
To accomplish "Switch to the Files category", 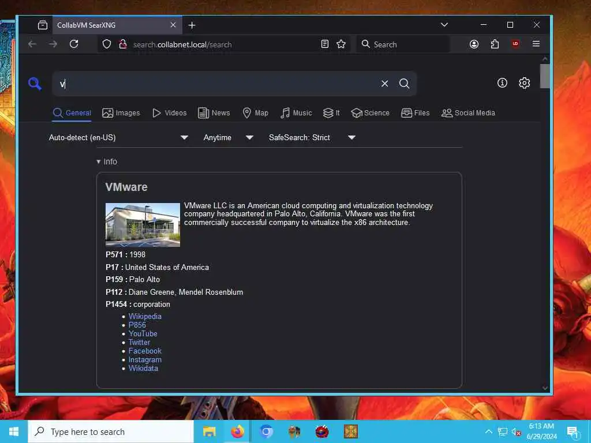I will 416,113.
